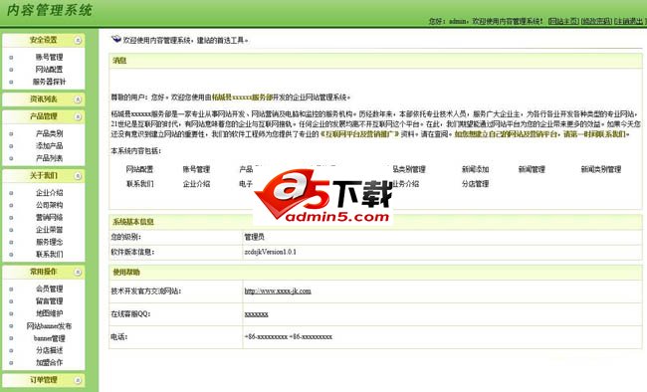Collapse the 安全设置 sidebar section
Screen dimensions: 647x392
78,41
